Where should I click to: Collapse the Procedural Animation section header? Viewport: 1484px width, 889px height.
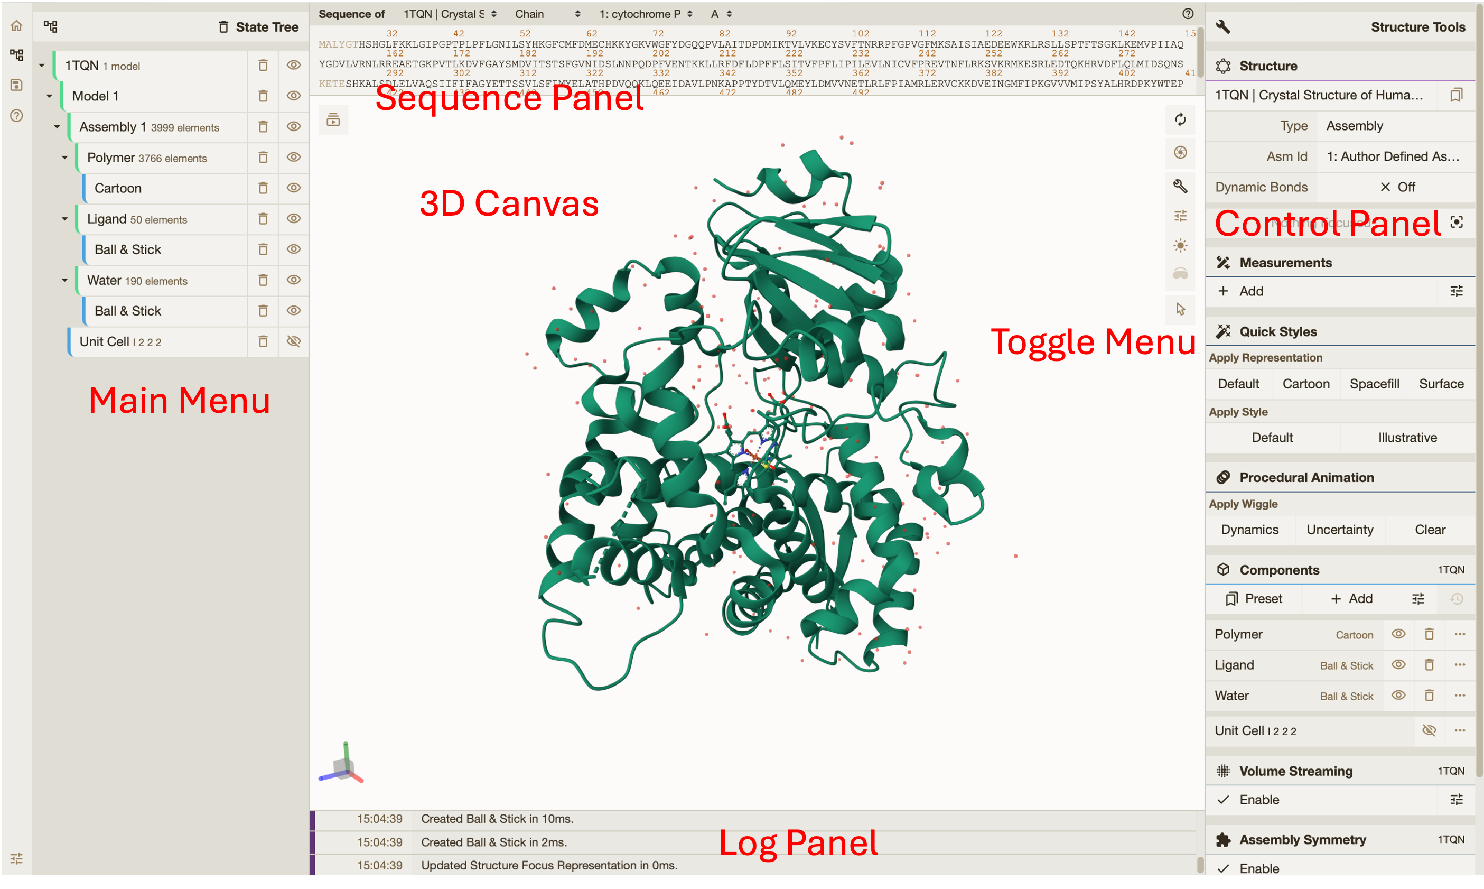tap(1339, 477)
